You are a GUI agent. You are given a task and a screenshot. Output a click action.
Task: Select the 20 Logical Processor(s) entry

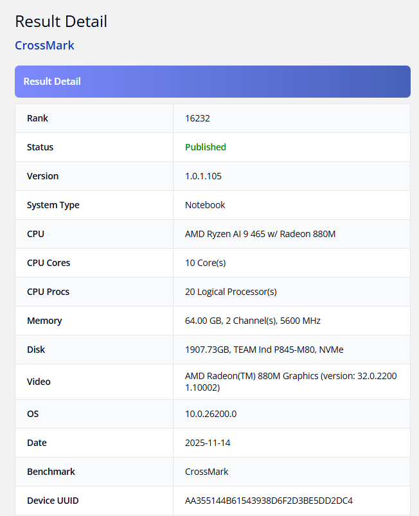(230, 292)
